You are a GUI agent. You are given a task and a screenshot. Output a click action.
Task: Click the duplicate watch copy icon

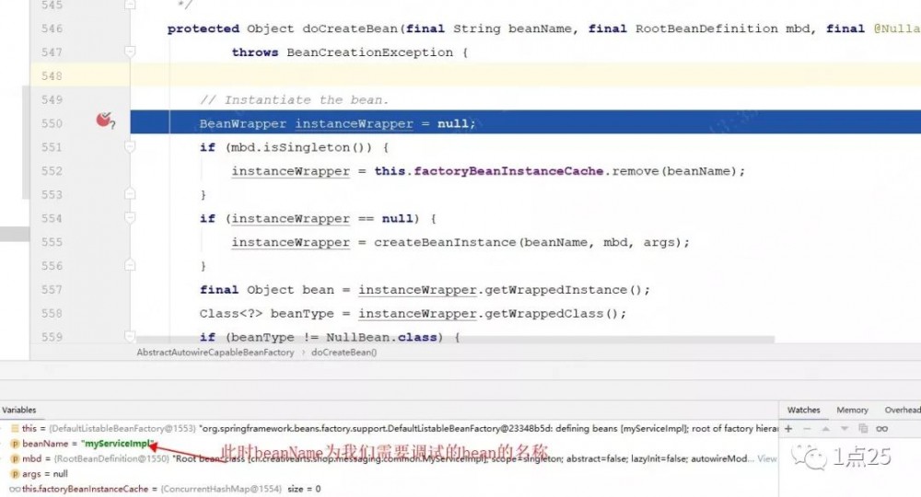[x=863, y=429]
